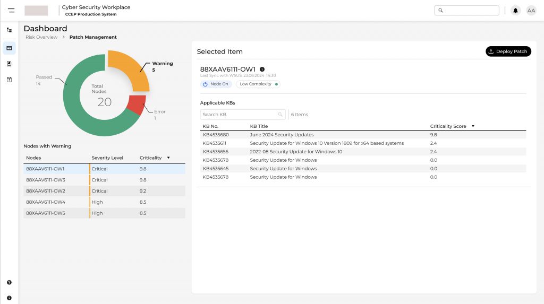Image resolution: width=544 pixels, height=304 pixels.
Task: Open the calendar alert icon in sidebar
Action: pos(9,80)
